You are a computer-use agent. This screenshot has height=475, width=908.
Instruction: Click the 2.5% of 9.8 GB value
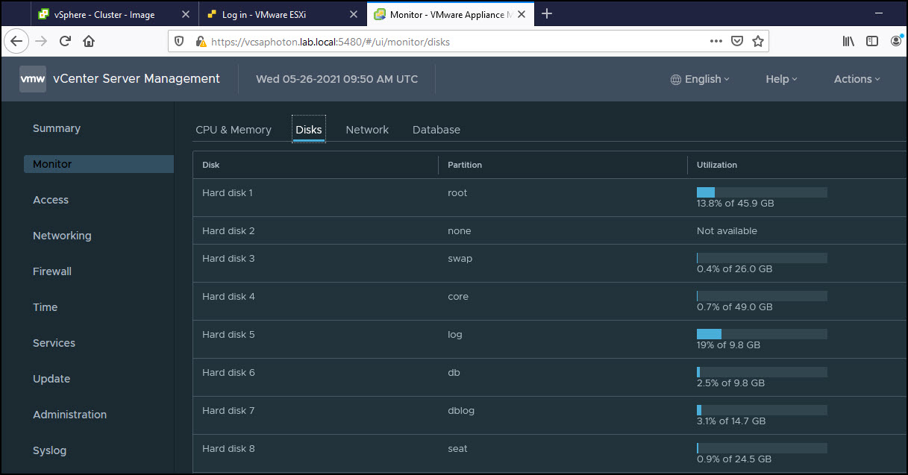click(730, 383)
